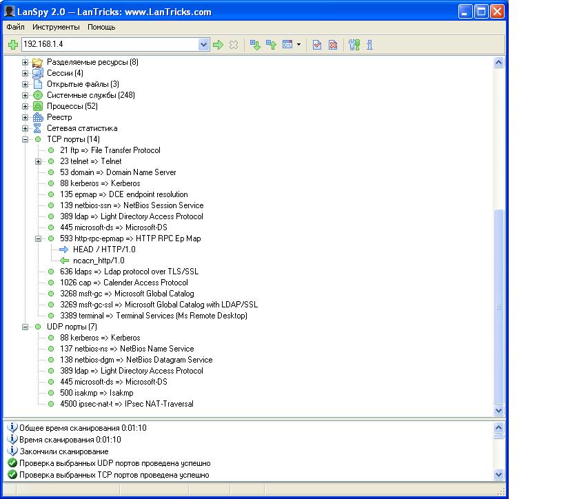Select 636 ldaps protocol over TLS/SSL
This screenshot has width=579, height=499.
click(x=130, y=272)
